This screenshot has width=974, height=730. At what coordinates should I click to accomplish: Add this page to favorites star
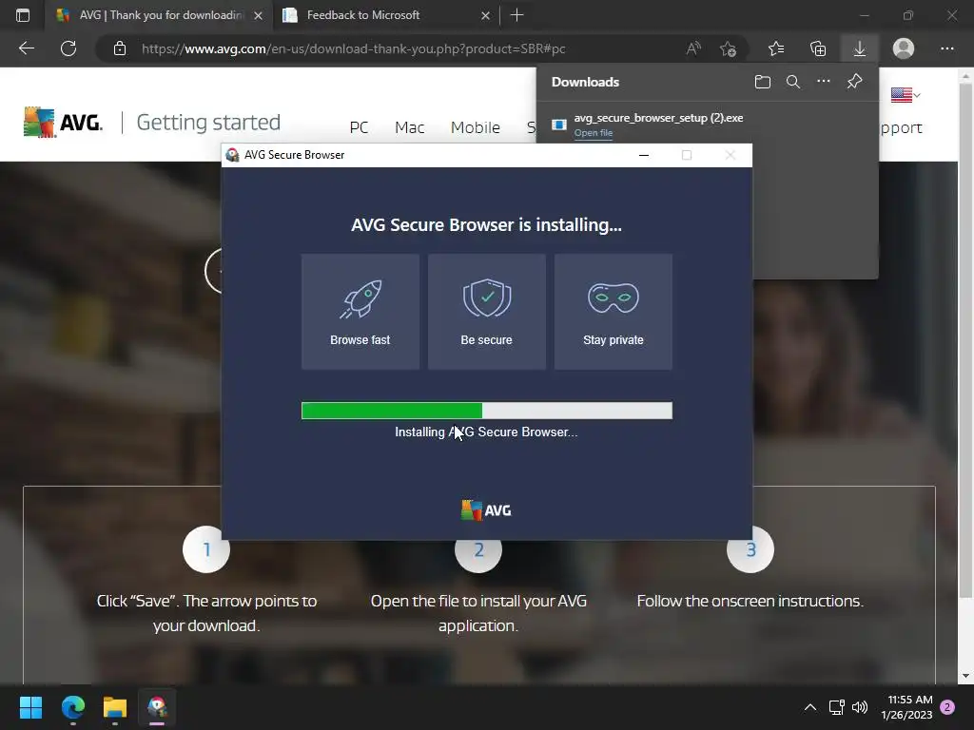point(728,48)
